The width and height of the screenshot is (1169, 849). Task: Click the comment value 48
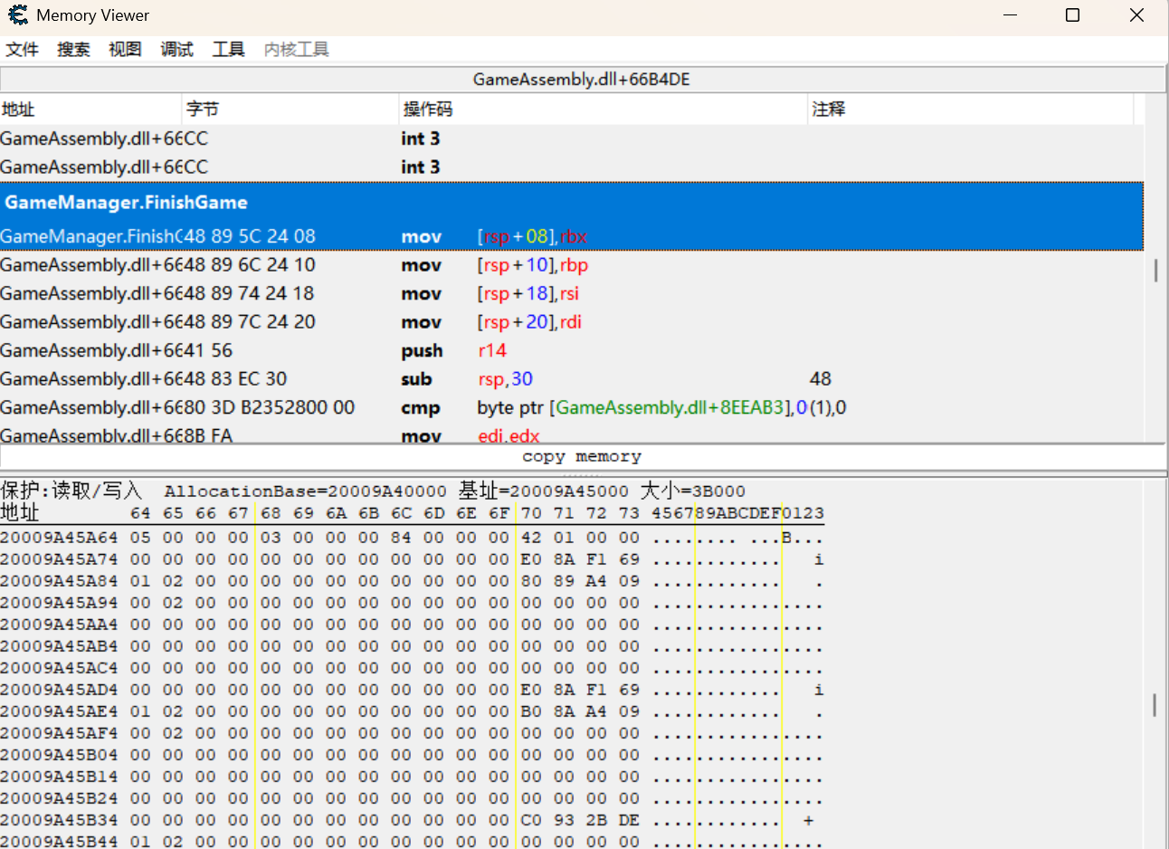(820, 378)
